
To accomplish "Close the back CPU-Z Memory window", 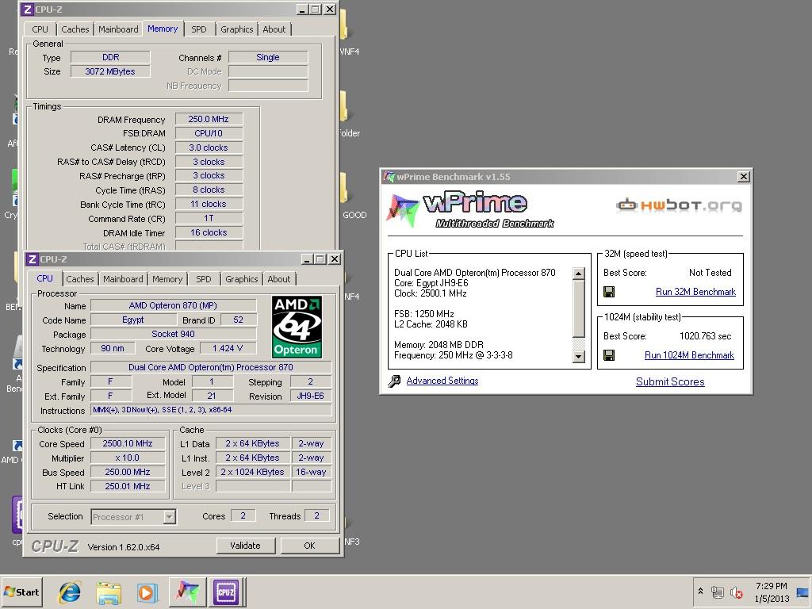I will [330, 10].
